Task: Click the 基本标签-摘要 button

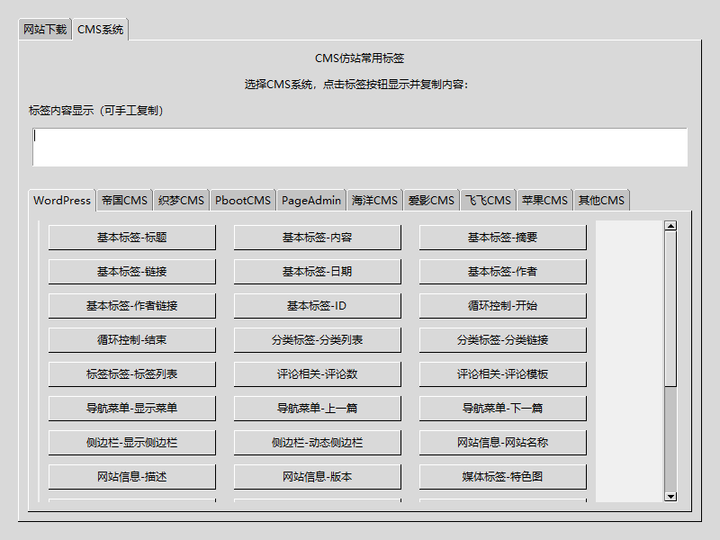Action: [x=502, y=238]
